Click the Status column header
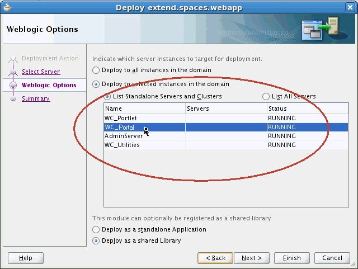 (308, 108)
